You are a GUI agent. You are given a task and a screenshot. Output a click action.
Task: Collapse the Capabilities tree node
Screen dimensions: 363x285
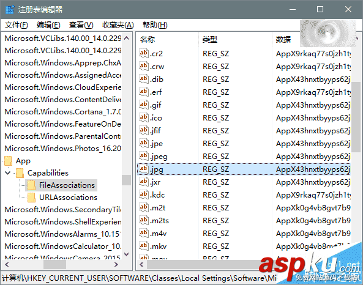point(7,173)
